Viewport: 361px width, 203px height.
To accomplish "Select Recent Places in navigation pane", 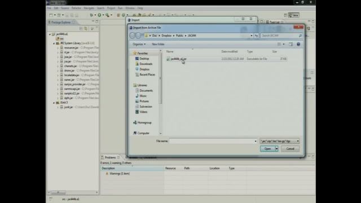I will point(147,74).
